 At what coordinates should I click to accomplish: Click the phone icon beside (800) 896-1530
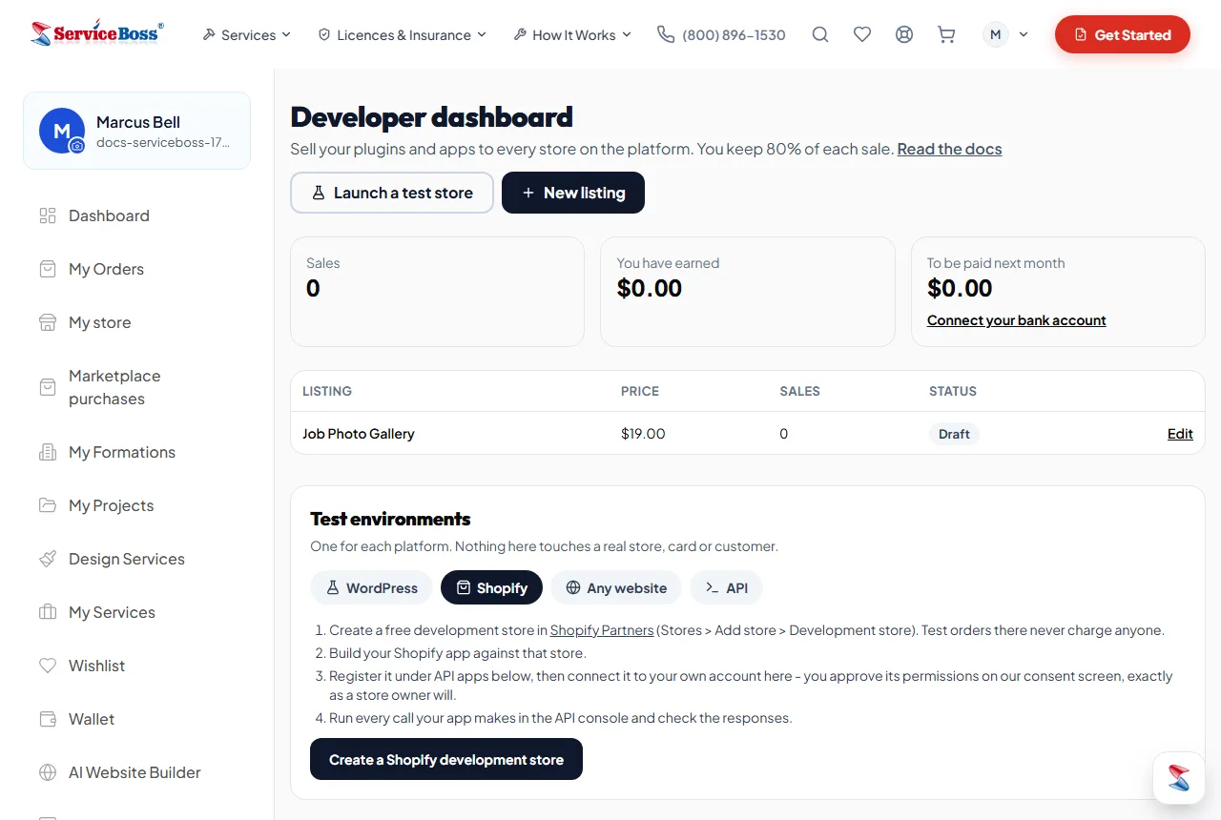pos(666,34)
